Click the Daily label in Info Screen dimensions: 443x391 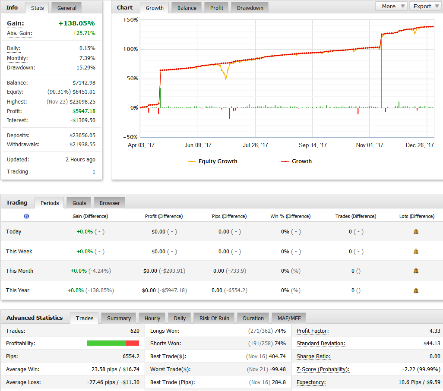tap(13, 48)
